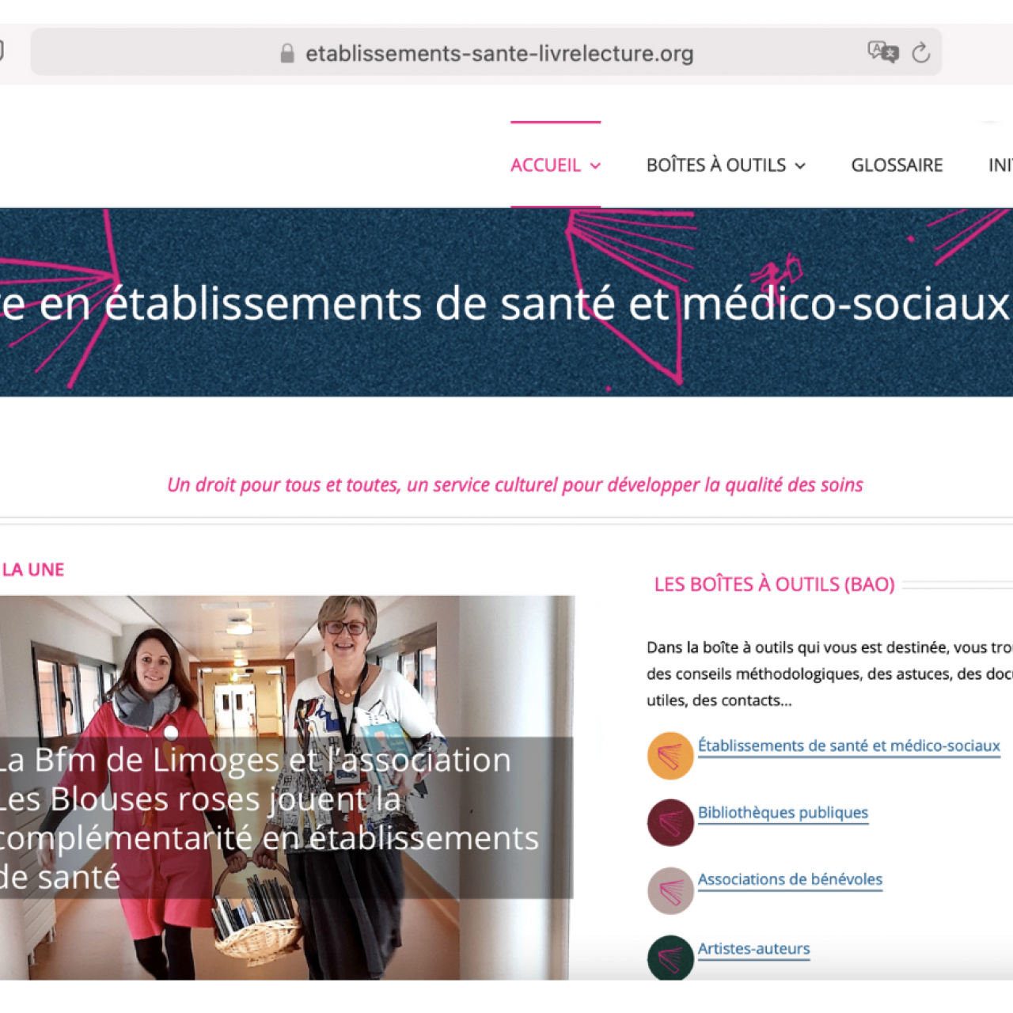
Task: Open the GLOSSAIRE menu item
Action: (x=897, y=165)
